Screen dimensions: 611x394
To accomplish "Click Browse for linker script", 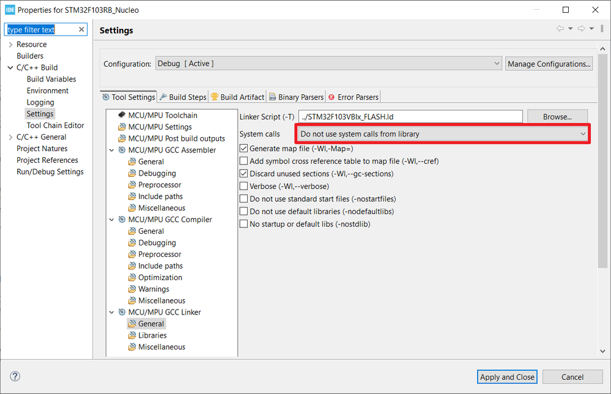I will [x=557, y=116].
